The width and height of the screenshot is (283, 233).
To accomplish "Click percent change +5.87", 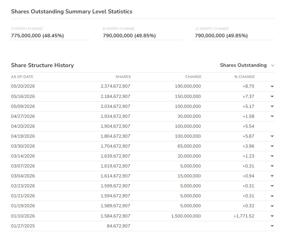I will coord(248,136).
